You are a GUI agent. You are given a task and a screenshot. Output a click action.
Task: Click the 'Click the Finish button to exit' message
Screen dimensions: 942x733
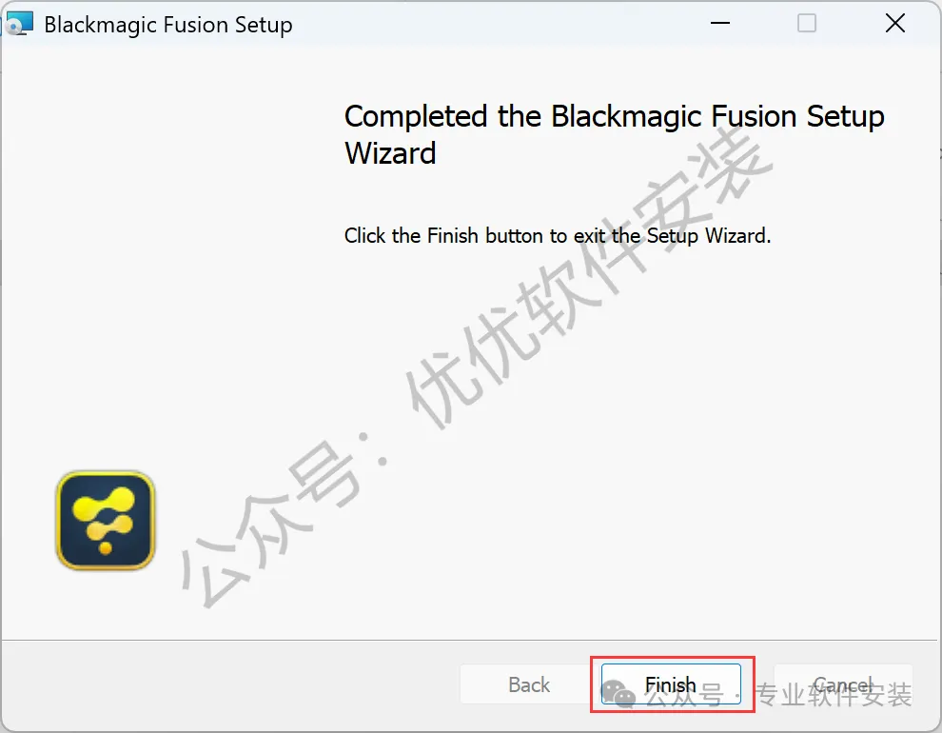point(558,235)
